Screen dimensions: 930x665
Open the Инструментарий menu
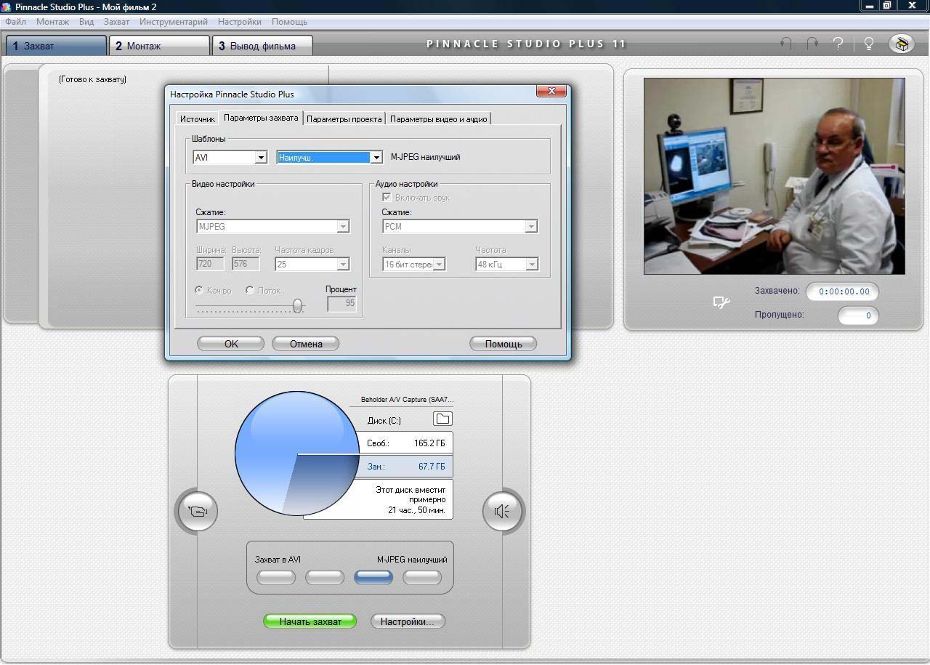point(174,22)
